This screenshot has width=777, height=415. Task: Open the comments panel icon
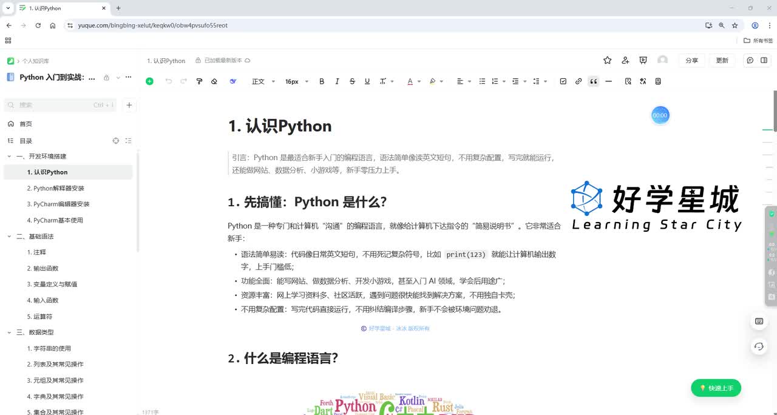tap(750, 60)
